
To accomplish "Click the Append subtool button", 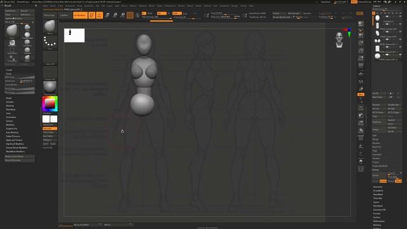I will 394,120.
